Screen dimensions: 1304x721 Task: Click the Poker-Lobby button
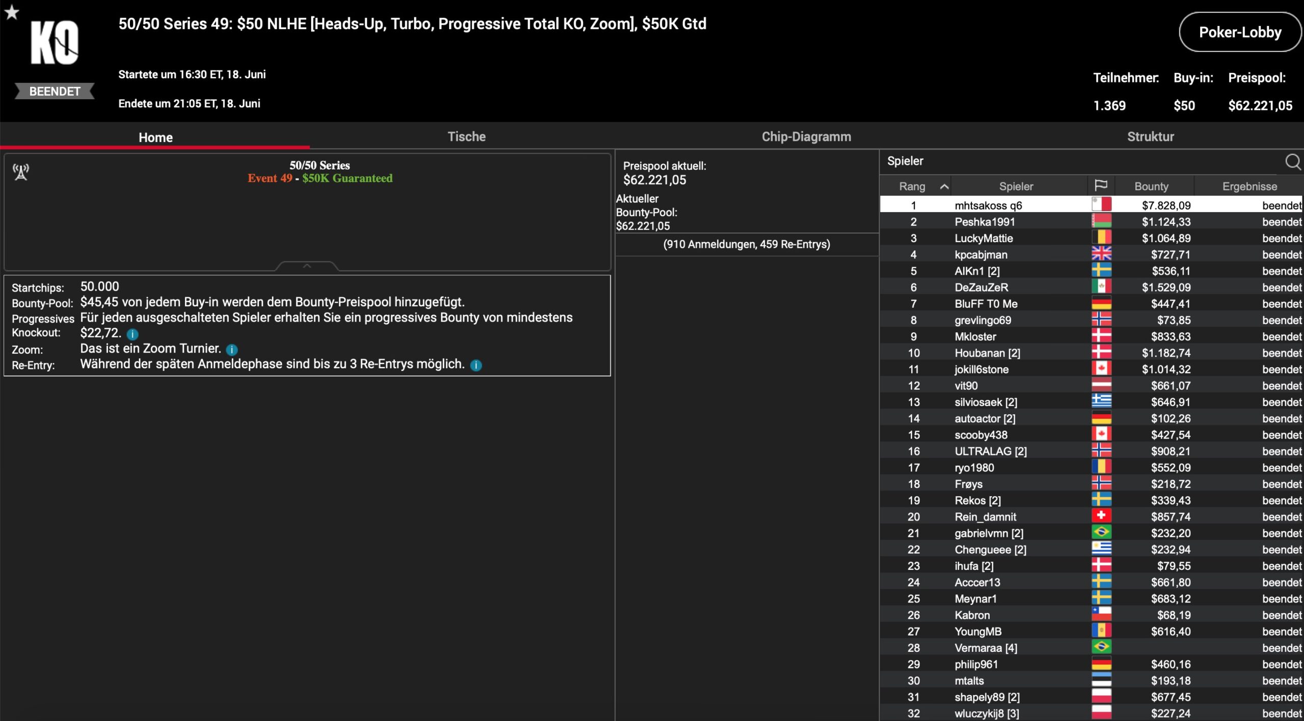coord(1239,32)
